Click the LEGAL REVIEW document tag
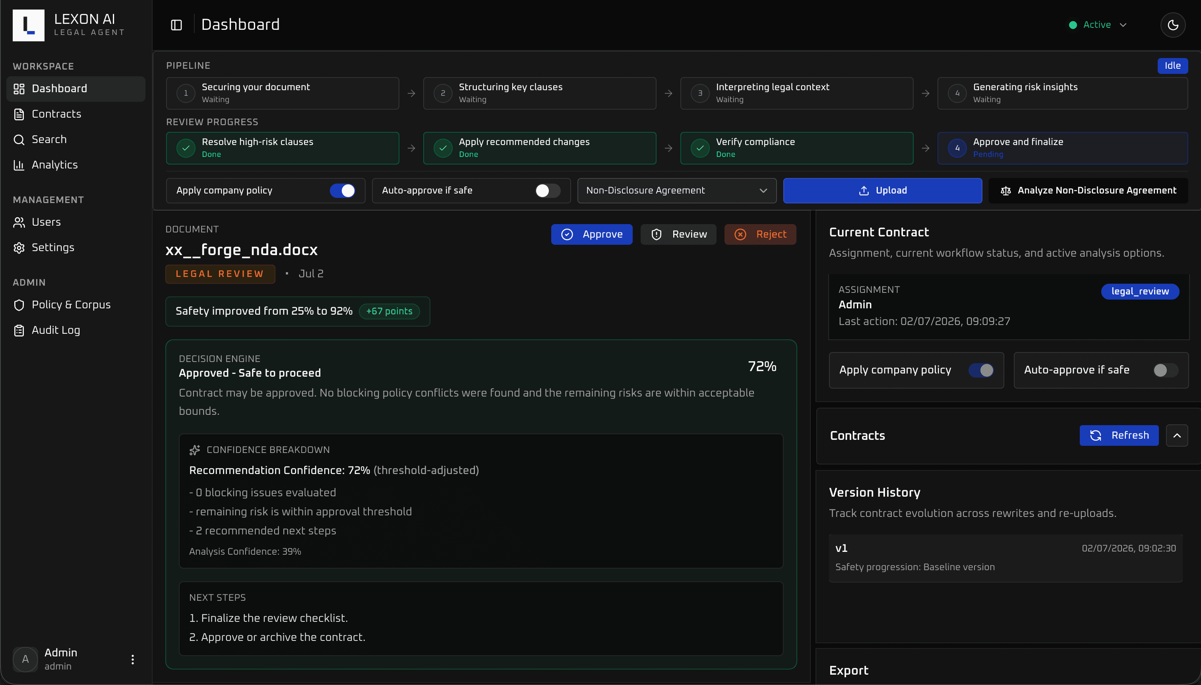 [x=220, y=274]
